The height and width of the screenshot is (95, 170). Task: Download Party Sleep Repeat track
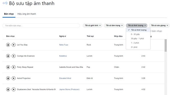click(x=8, y=67)
